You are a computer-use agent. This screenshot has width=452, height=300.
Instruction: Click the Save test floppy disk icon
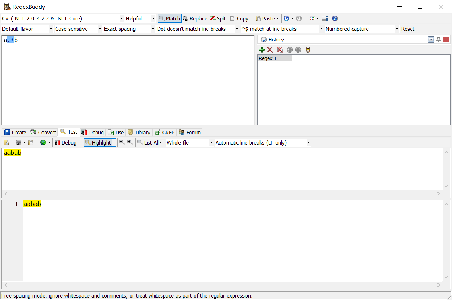point(18,142)
